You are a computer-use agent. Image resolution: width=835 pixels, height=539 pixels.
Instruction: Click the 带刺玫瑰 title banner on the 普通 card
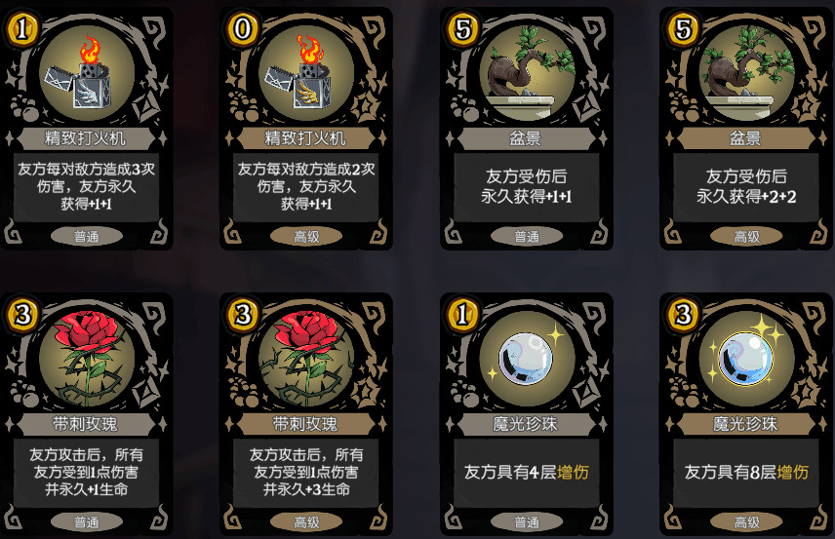coord(85,424)
